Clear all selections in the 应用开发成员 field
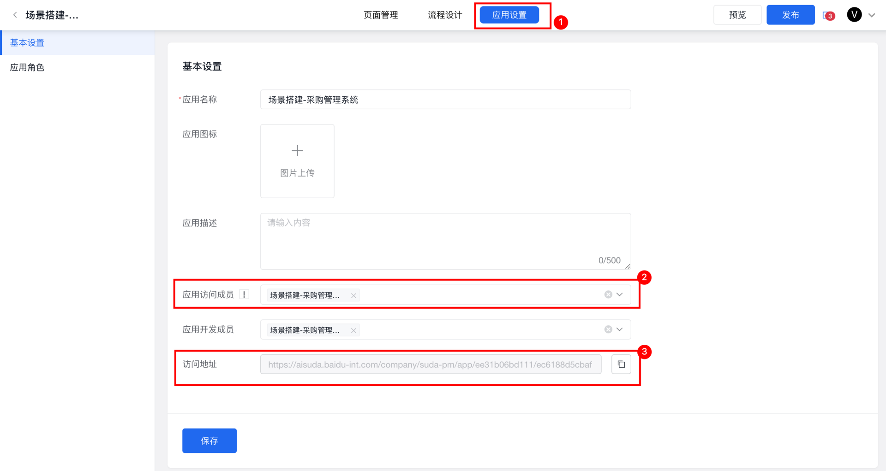The width and height of the screenshot is (886, 471). click(x=608, y=330)
